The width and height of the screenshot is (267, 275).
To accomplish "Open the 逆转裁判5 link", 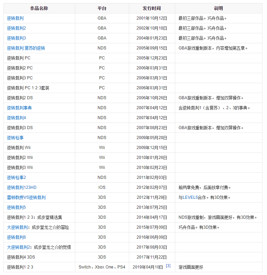I will point(16,207).
